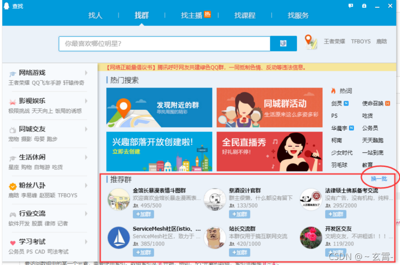Select hot word PS
The height and width of the screenshot is (265, 400).
coord(334,116)
